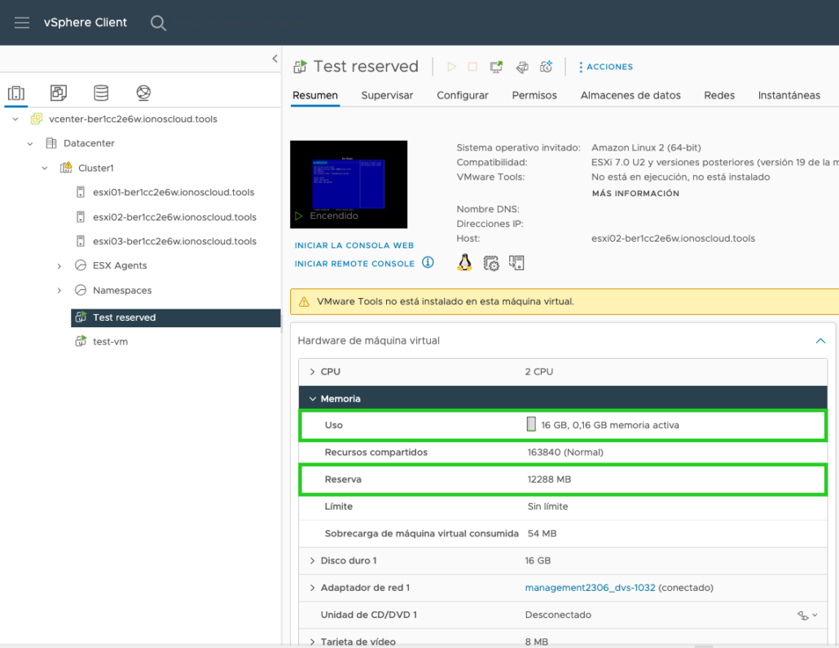This screenshot has height=648, width=839.
Task: Click the vSphere Client title
Action: (85, 23)
